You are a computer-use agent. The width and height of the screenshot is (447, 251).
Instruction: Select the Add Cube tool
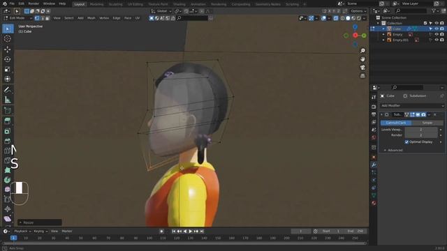tap(8, 110)
